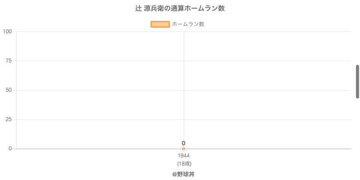Click the data label 0 above the point

184,143
